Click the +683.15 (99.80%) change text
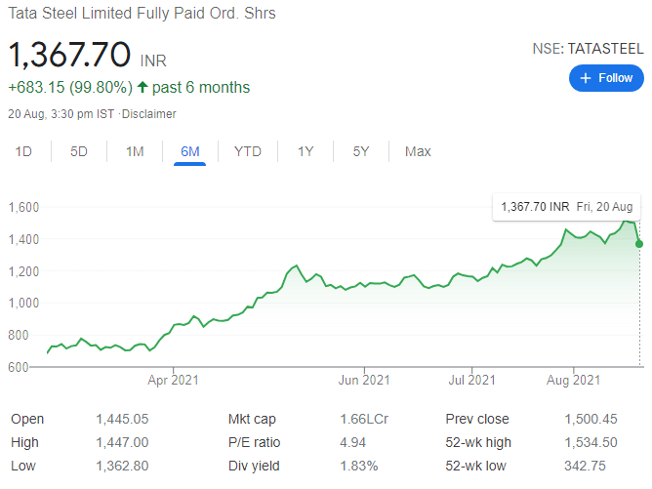 pos(70,87)
